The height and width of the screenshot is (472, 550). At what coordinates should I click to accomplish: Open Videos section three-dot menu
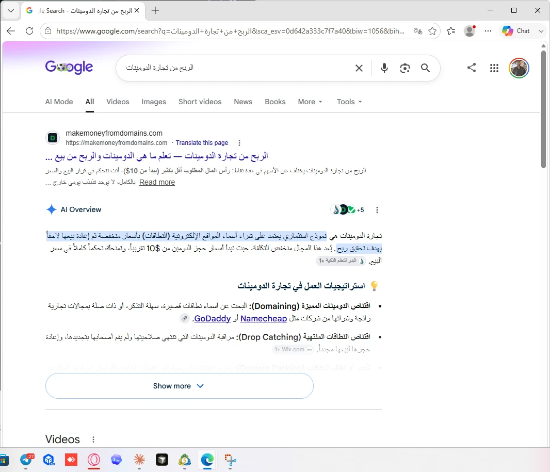(93, 439)
